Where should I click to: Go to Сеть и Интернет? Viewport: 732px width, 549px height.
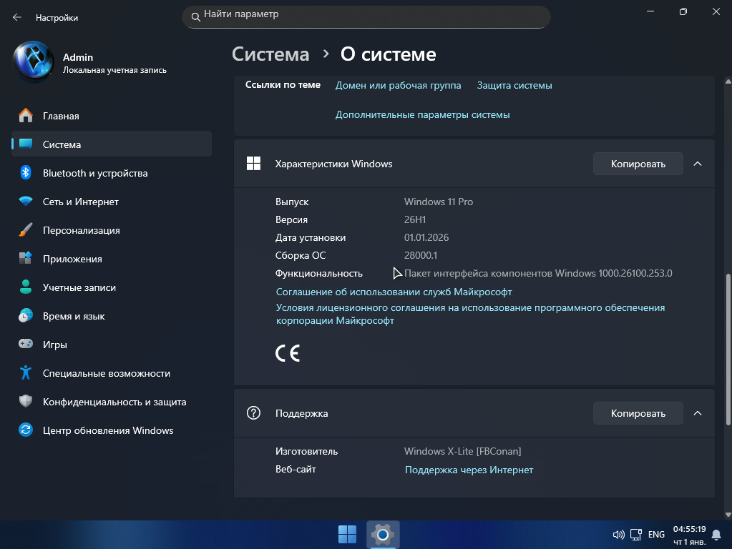click(112, 202)
